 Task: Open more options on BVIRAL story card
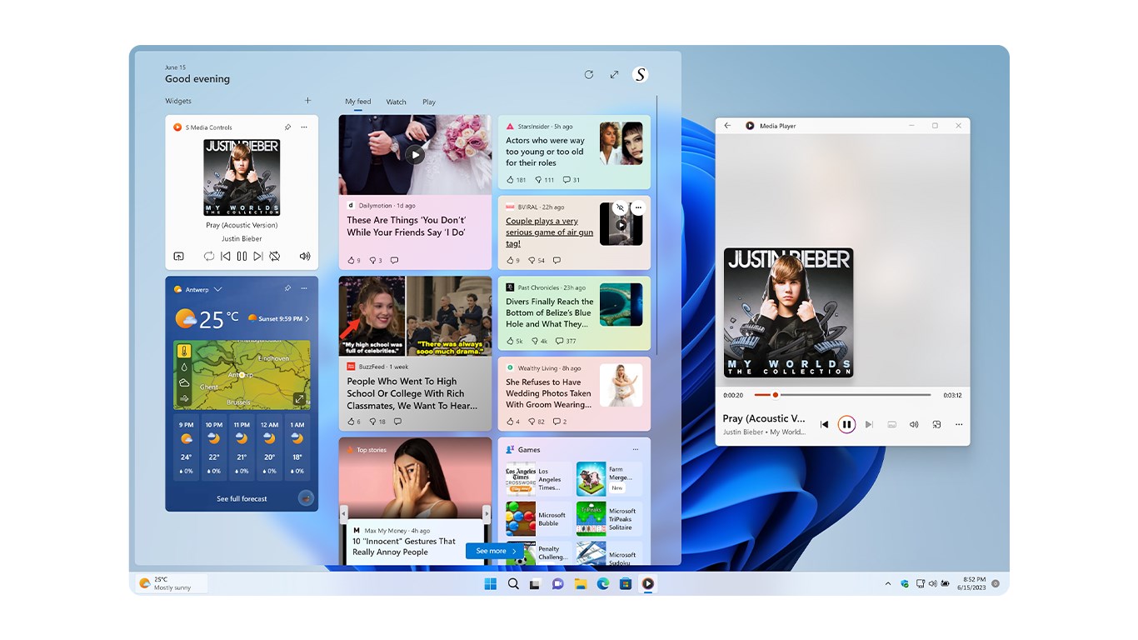(638, 207)
